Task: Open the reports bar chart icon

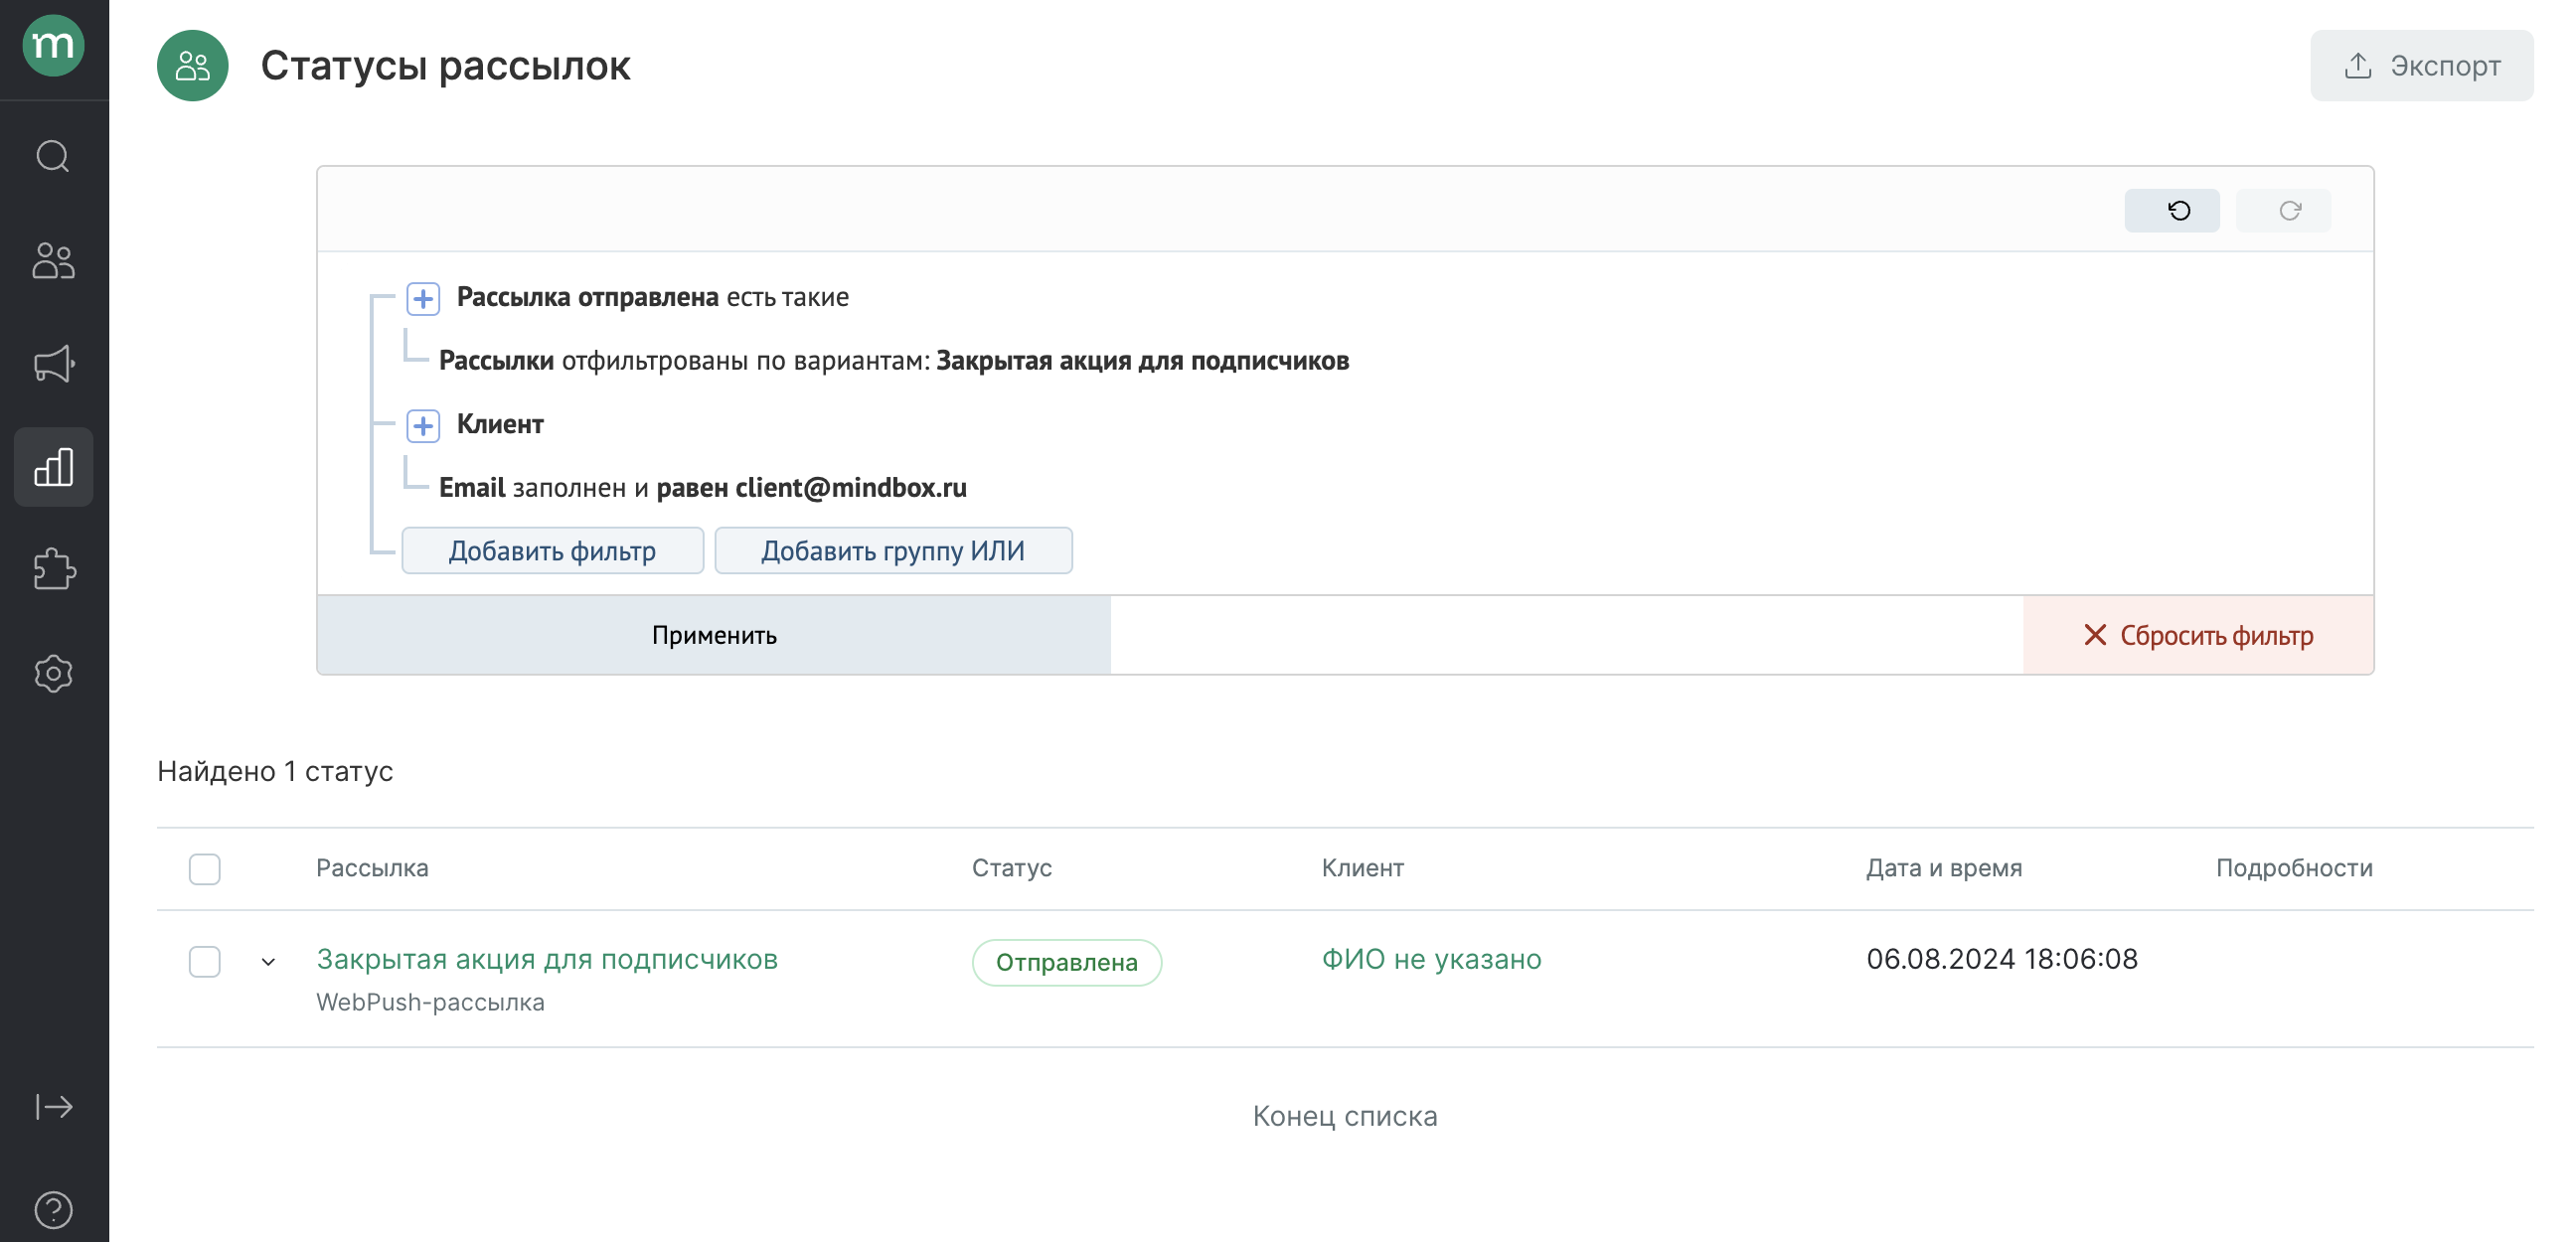Action: (53, 467)
